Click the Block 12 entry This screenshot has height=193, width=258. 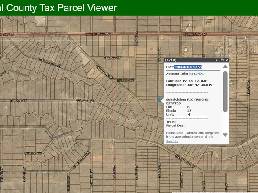click(178, 111)
